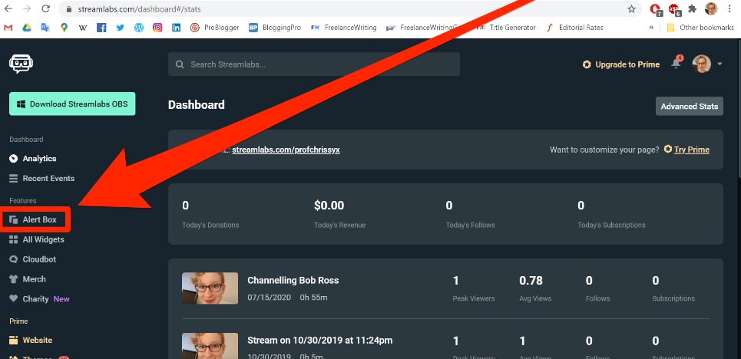The image size is (741, 359).
Task: Open BloggingPro bookmark
Action: pyautogui.click(x=275, y=28)
